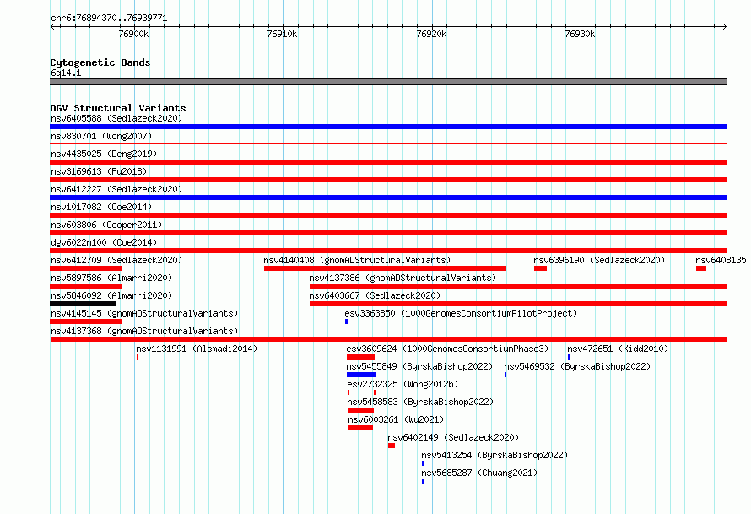The image size is (751, 514).
Task: Select the thin bracketed esv2732325 glyph
Action: 362,392
